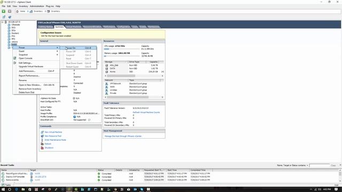Click the Docker1 VM icon in tree

(x=9, y=33)
